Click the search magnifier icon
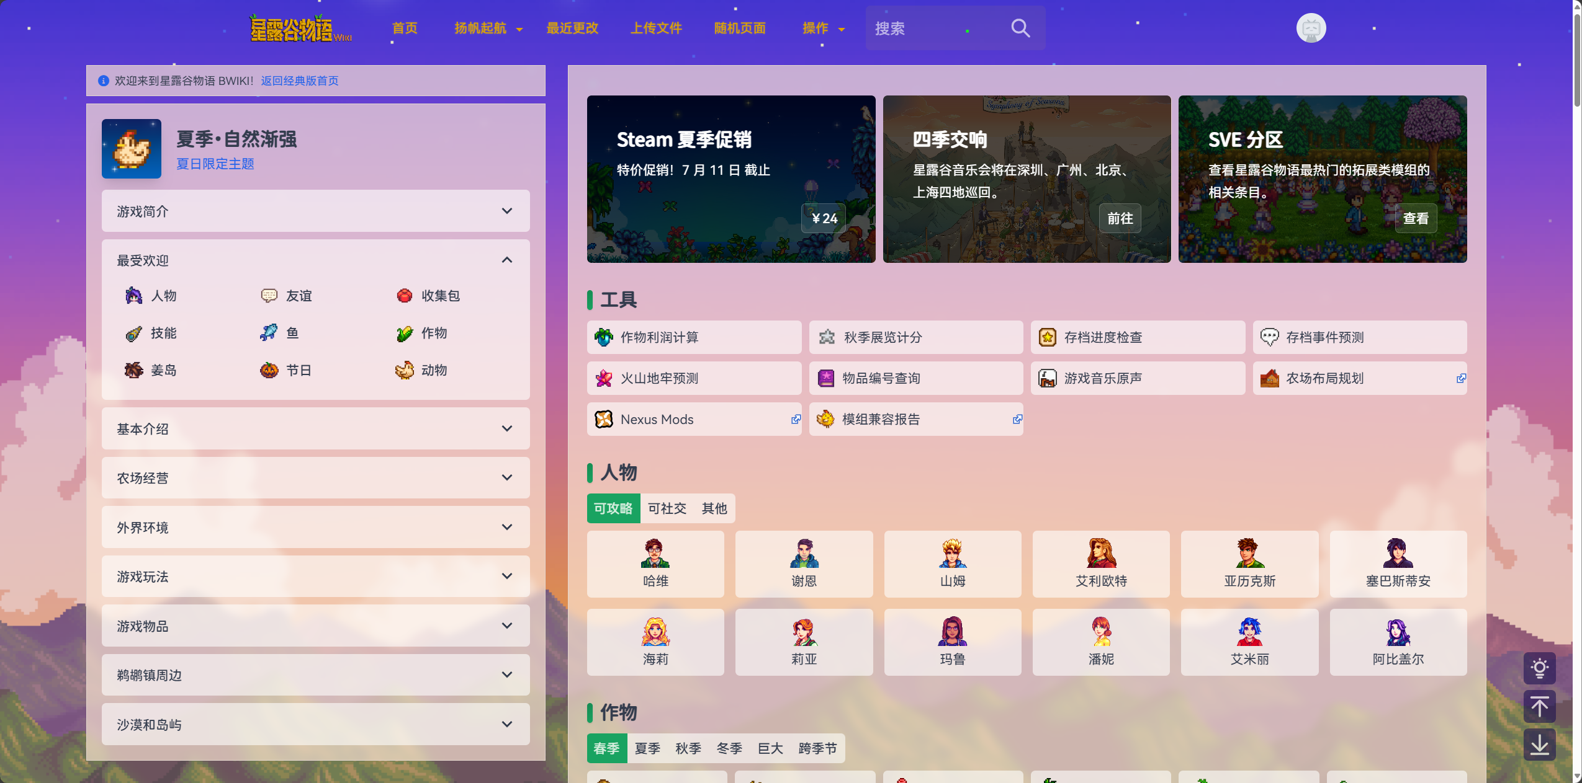1582x783 pixels. tap(1020, 28)
